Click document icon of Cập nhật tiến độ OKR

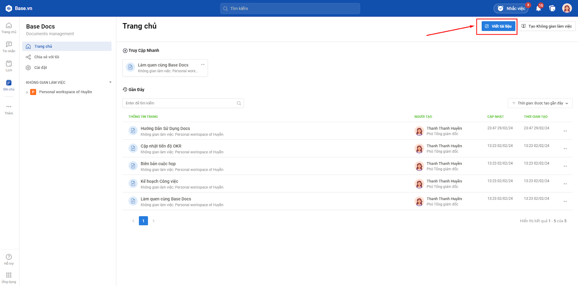(133, 148)
